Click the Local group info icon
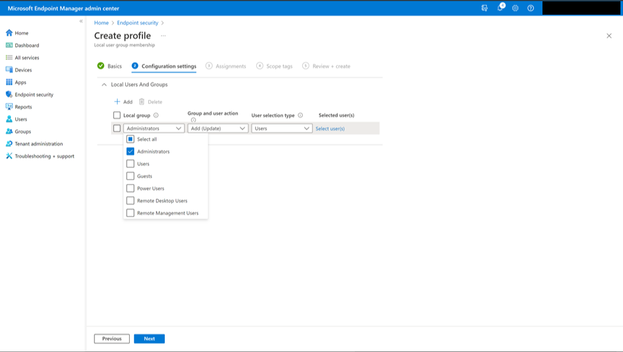Image resolution: width=623 pixels, height=352 pixels. pos(156,115)
